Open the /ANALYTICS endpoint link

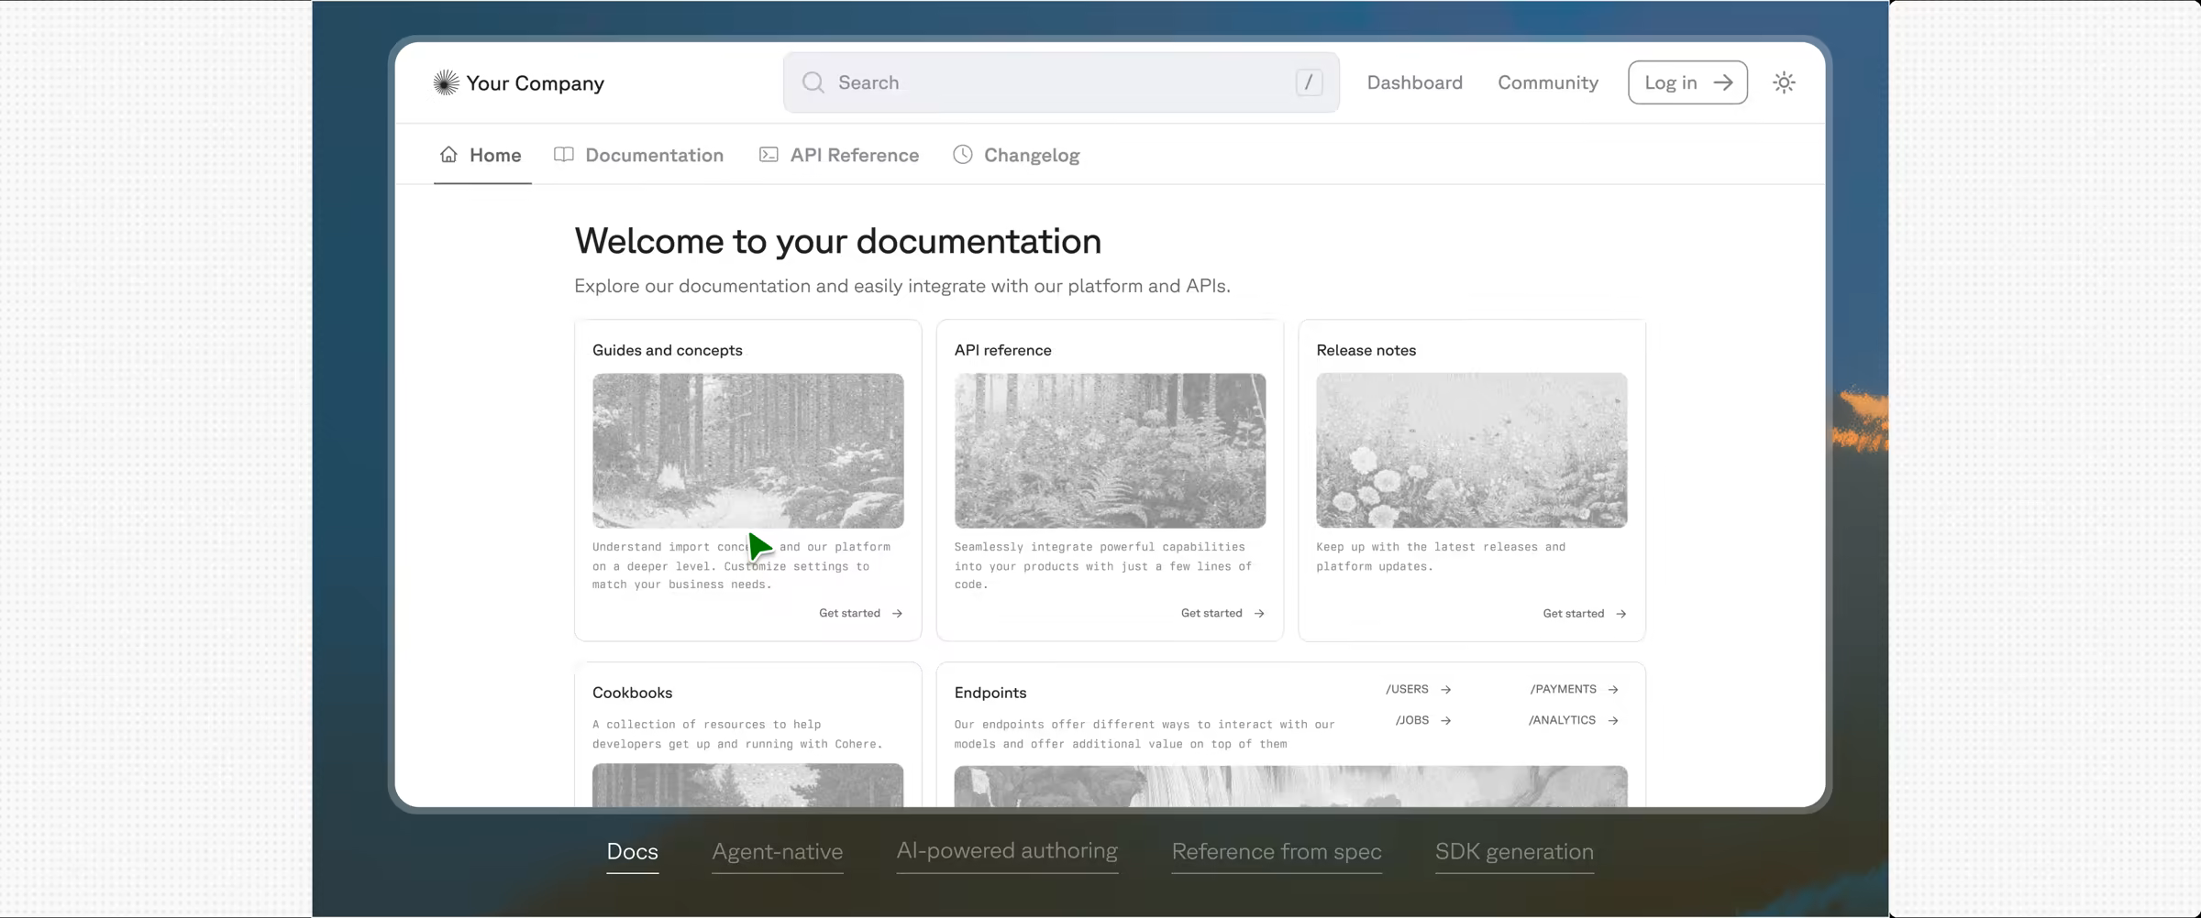pos(1573,721)
